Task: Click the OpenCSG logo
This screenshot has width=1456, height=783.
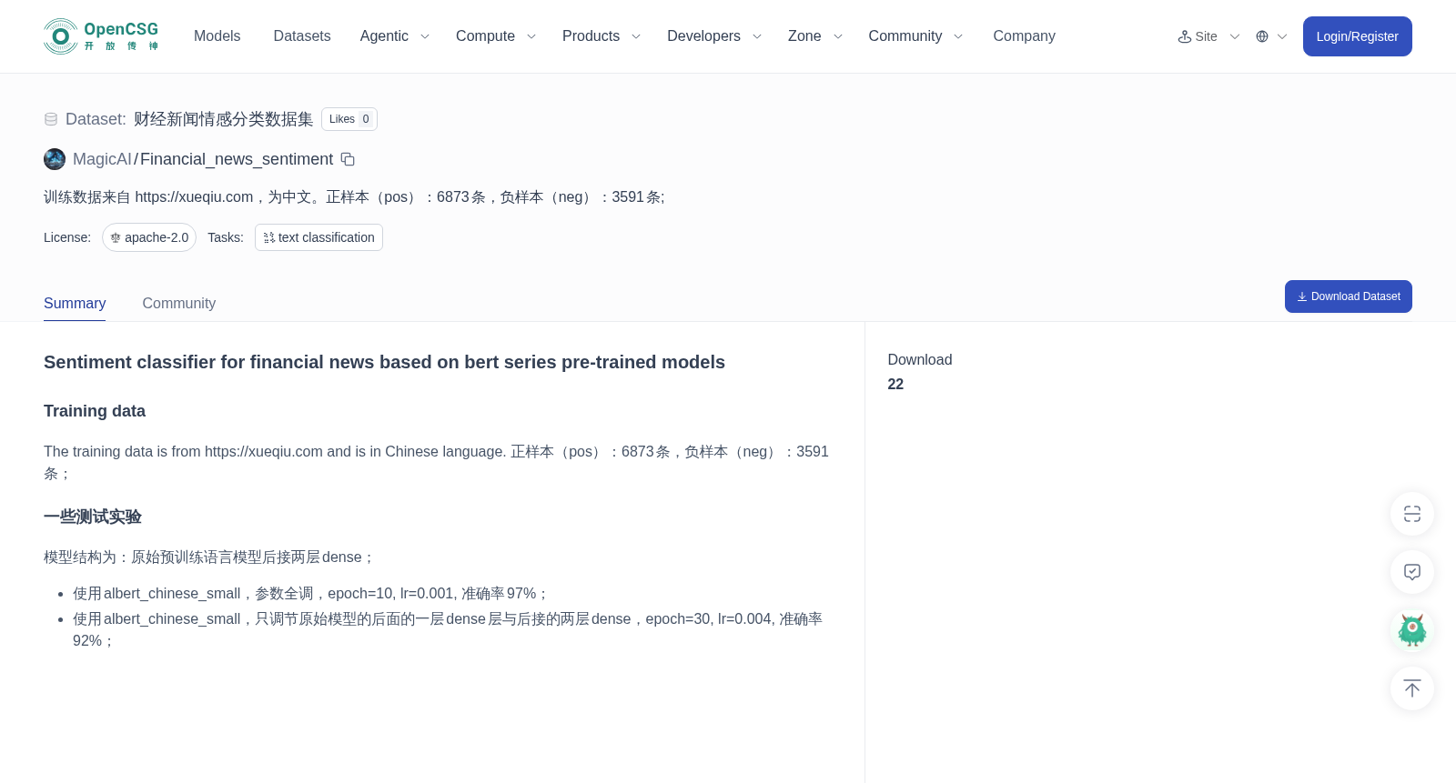Action: click(x=102, y=36)
